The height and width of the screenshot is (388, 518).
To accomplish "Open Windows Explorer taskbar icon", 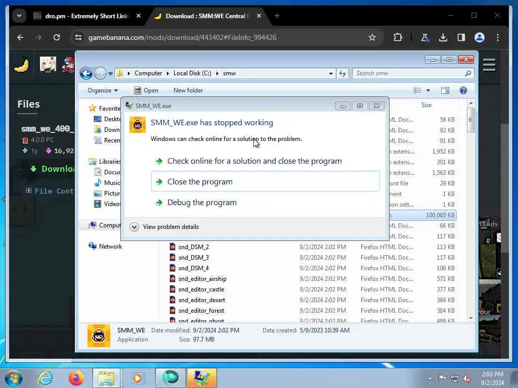I will pyautogui.click(x=106, y=378).
